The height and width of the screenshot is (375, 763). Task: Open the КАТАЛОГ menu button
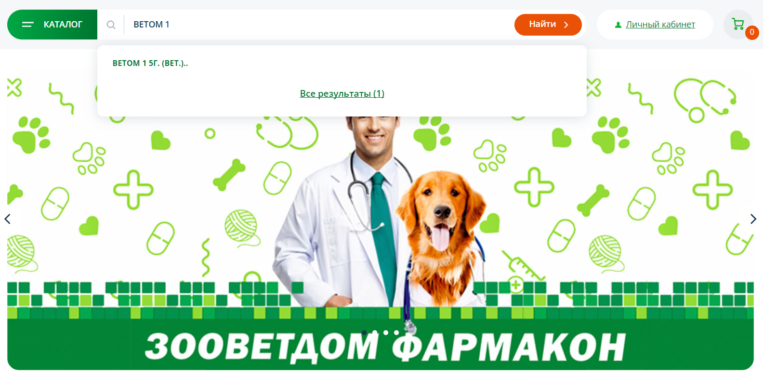(x=52, y=25)
